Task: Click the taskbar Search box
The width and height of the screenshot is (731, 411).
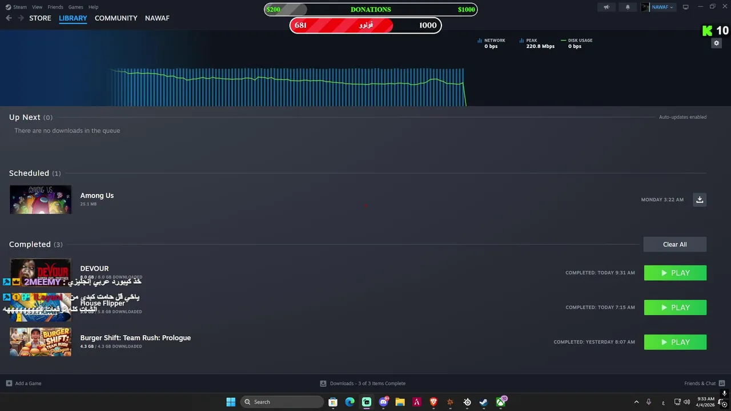Action: click(x=282, y=402)
